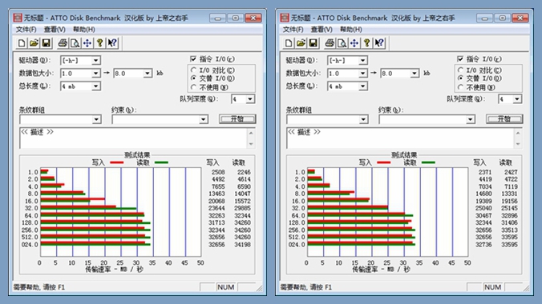Click read value 25145 in right window
The image size is (542, 304).
click(509, 208)
